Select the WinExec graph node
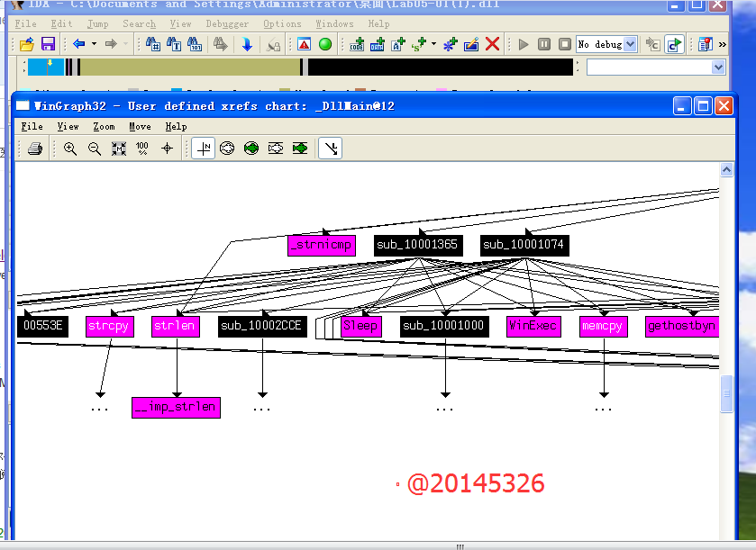This screenshot has width=756, height=550. pos(533,326)
